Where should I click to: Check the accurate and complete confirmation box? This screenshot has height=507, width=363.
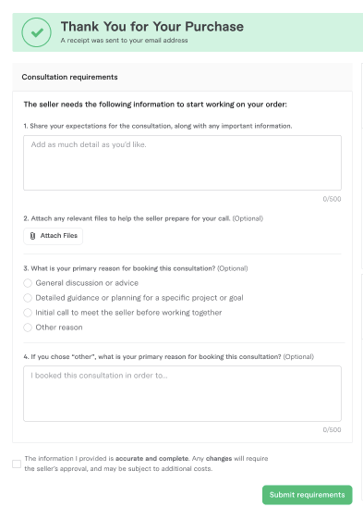[x=17, y=464]
